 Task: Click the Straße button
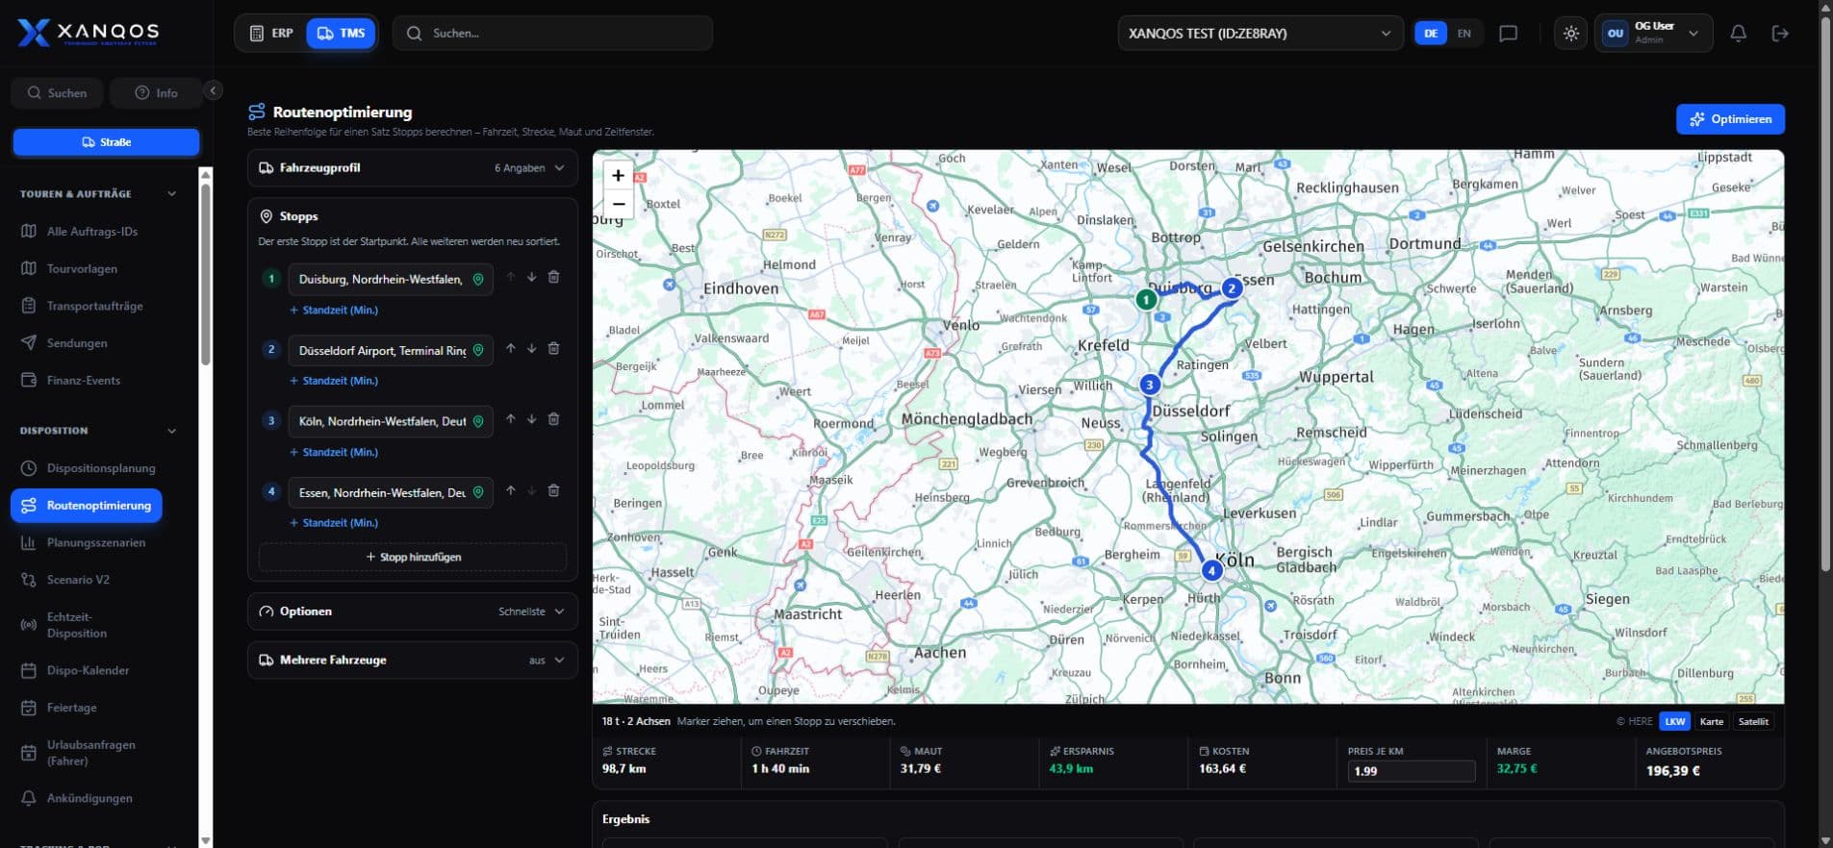pyautogui.click(x=106, y=142)
